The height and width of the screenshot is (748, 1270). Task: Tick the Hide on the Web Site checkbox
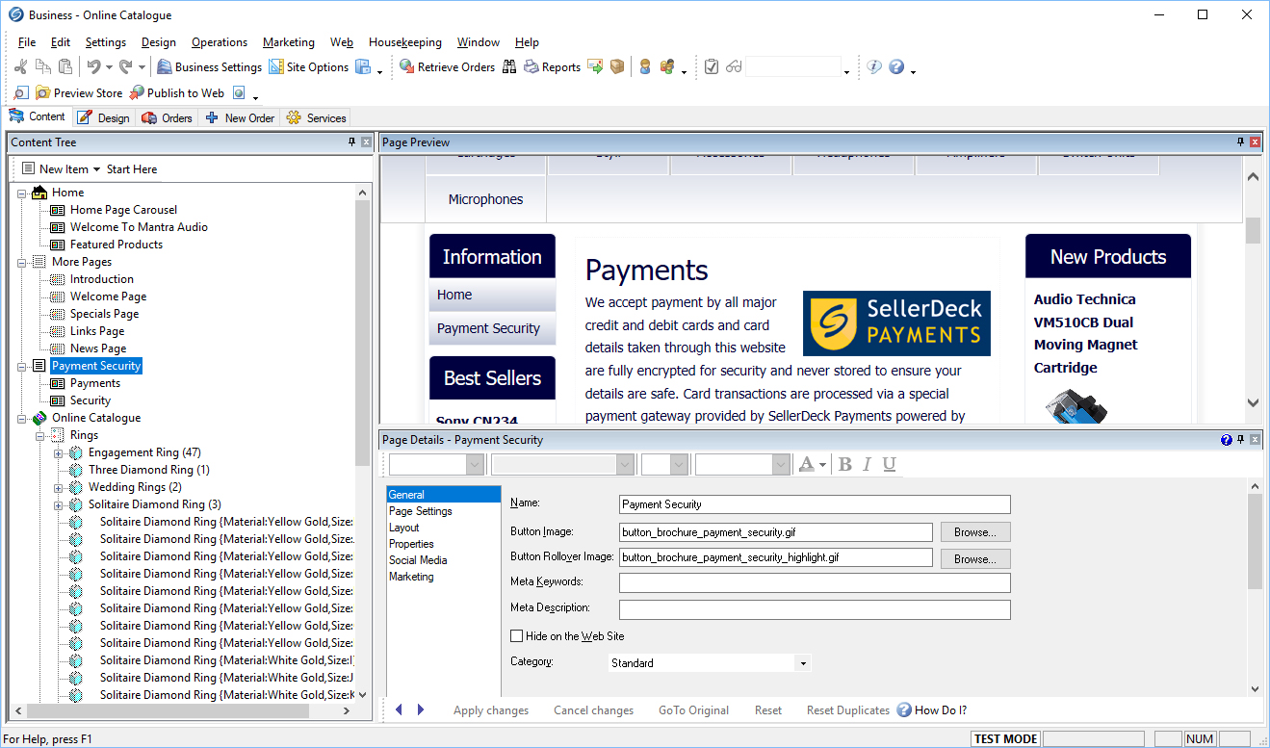pos(517,636)
